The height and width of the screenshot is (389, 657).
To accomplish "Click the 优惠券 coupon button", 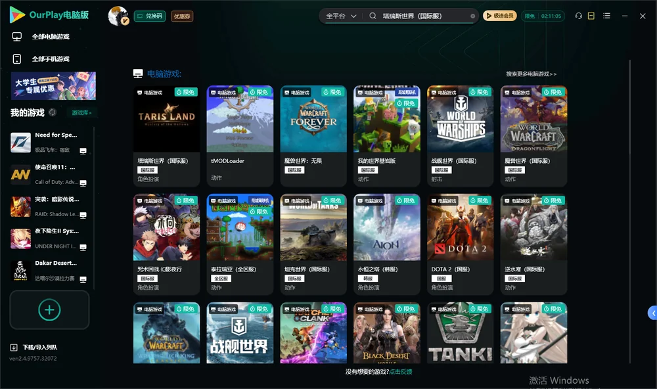I will click(x=182, y=16).
